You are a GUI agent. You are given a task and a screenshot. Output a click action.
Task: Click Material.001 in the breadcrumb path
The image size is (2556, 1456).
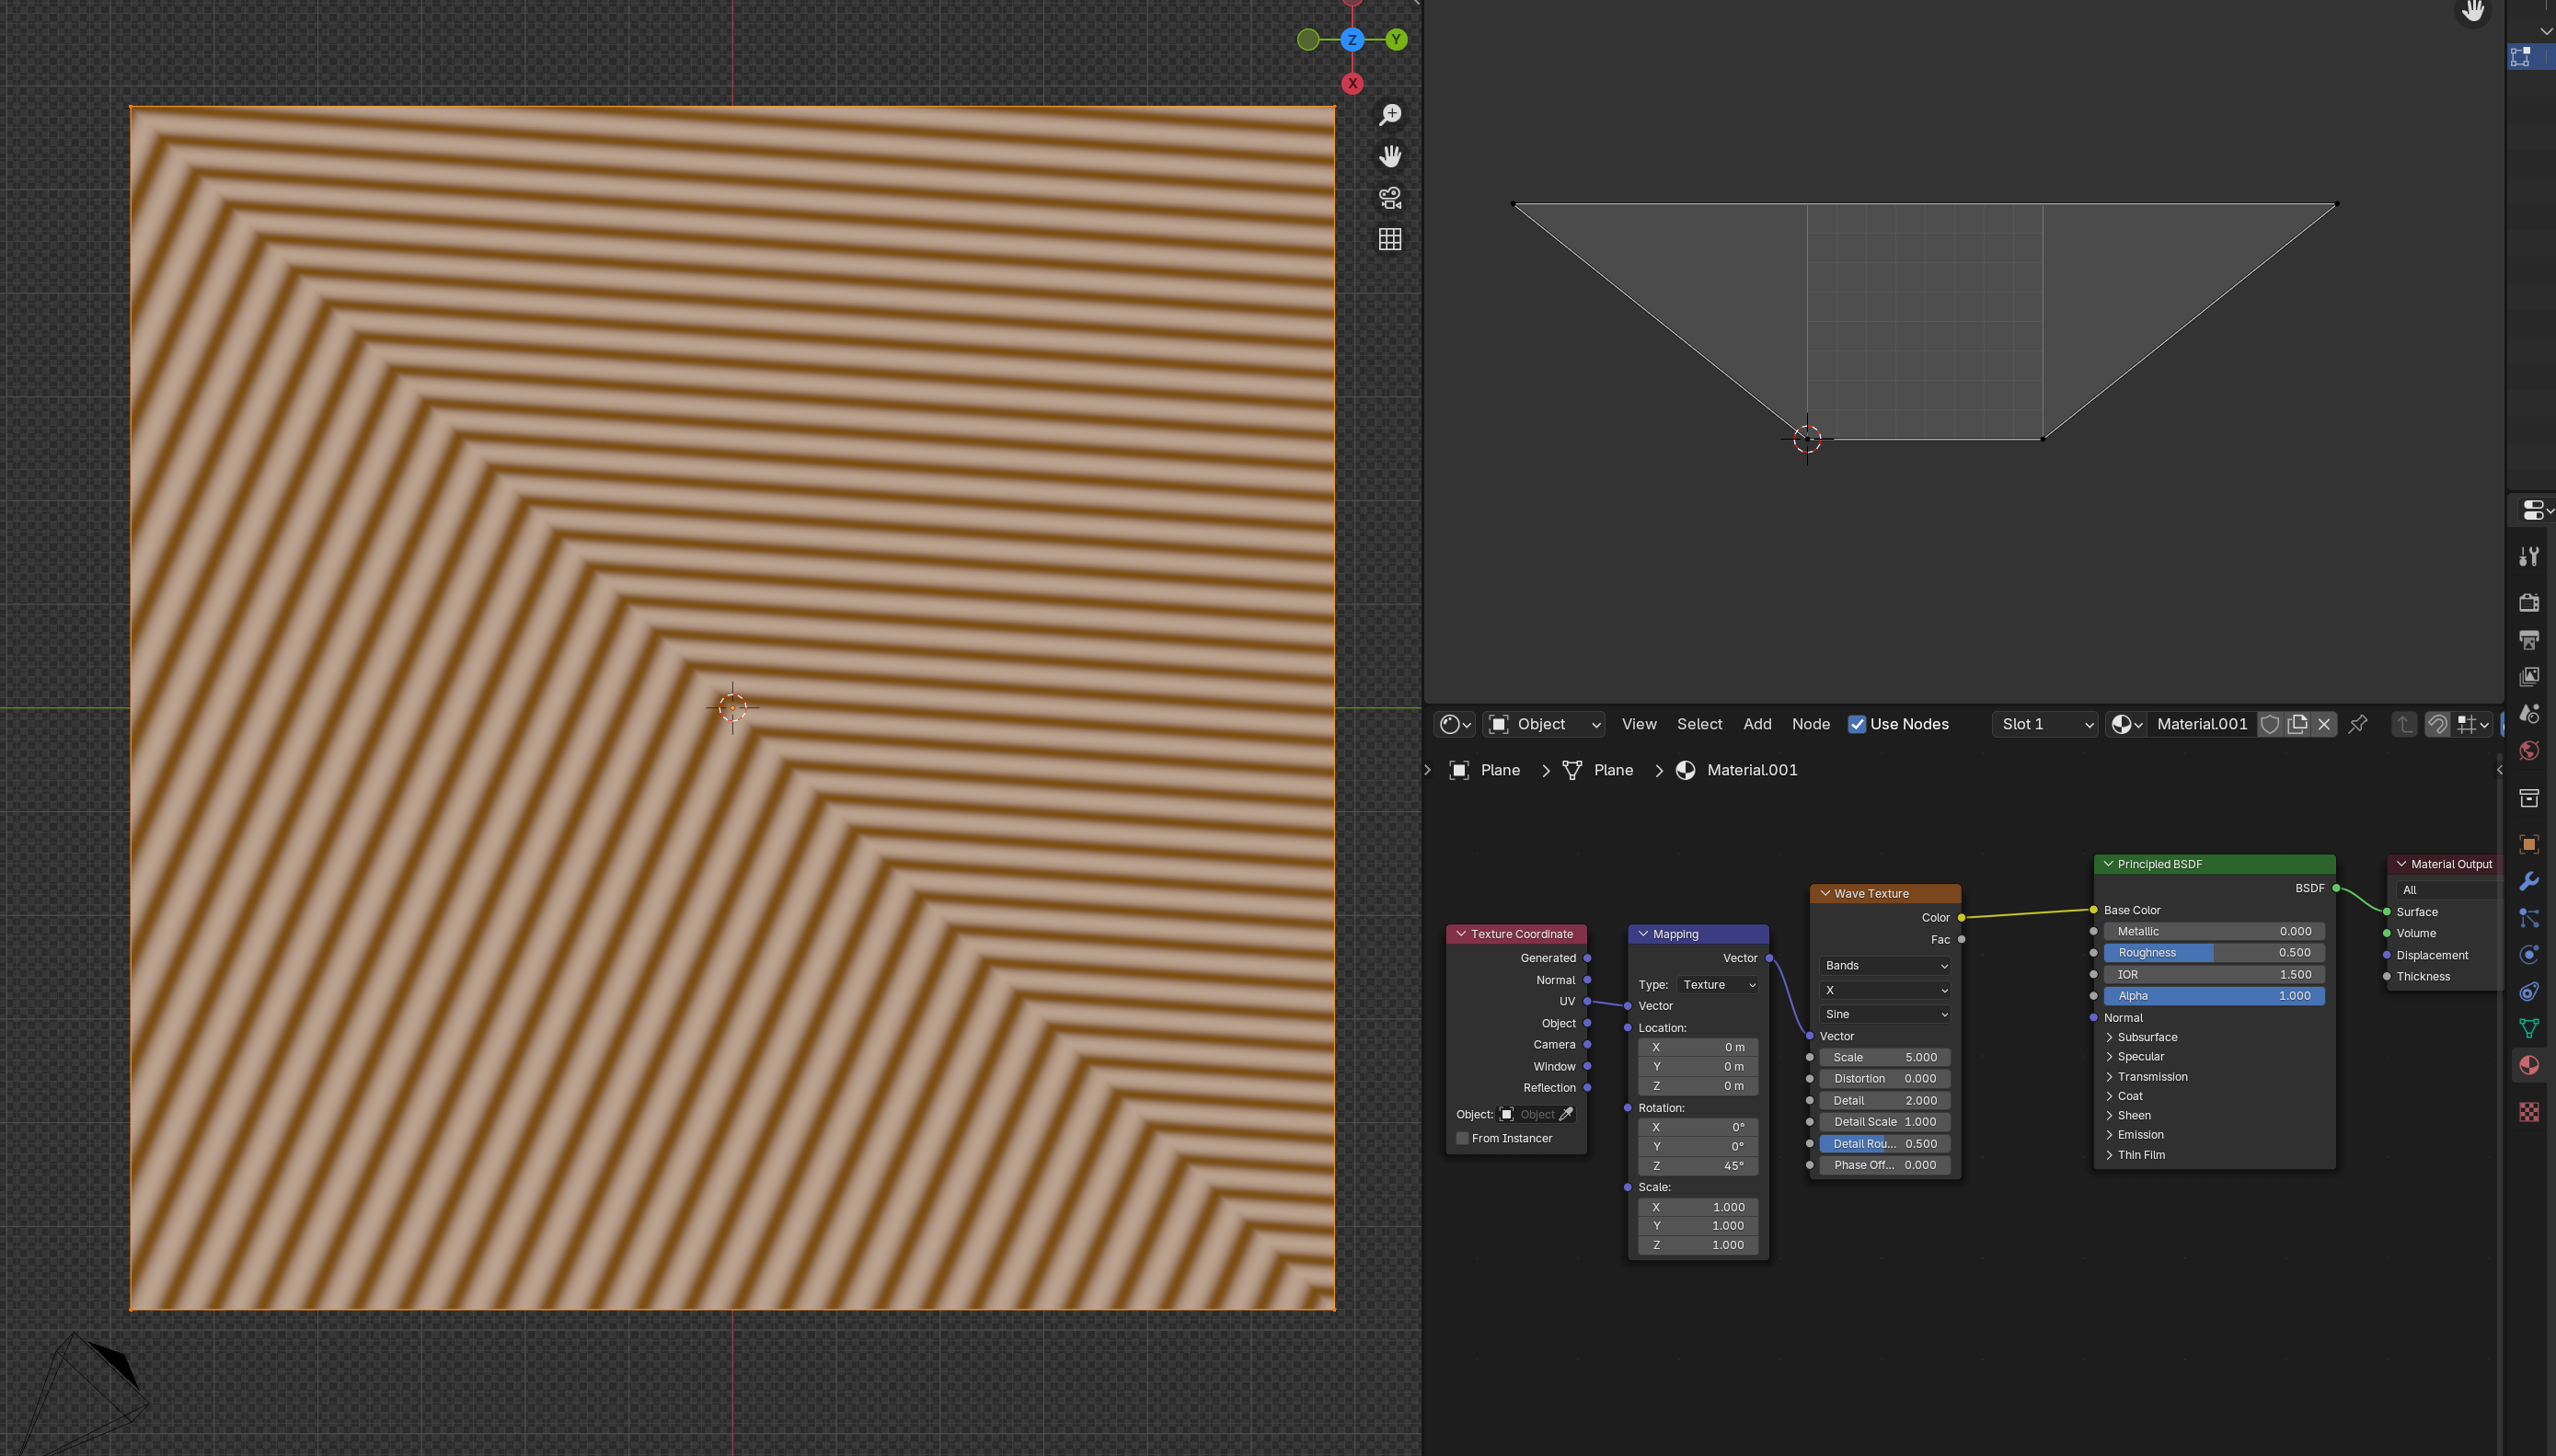pos(1751,770)
